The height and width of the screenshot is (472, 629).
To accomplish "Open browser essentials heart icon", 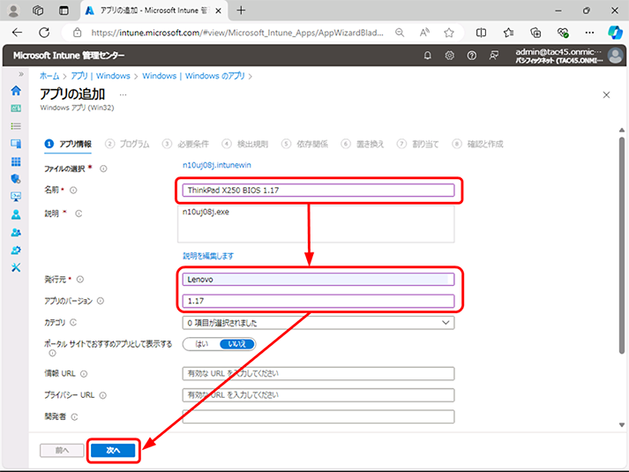I will pyautogui.click(x=563, y=33).
